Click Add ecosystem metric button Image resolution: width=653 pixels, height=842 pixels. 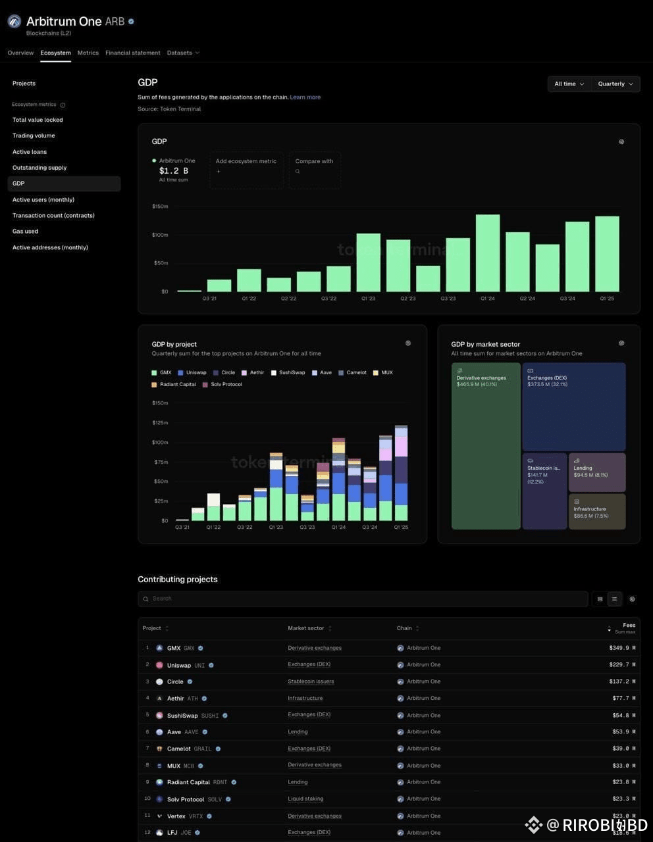(246, 170)
